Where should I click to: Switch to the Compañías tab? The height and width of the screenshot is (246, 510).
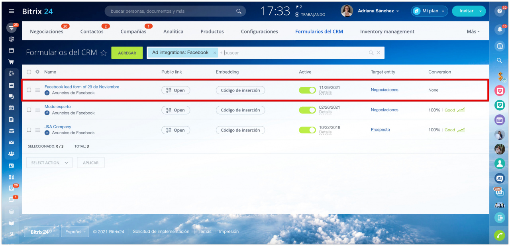click(133, 31)
